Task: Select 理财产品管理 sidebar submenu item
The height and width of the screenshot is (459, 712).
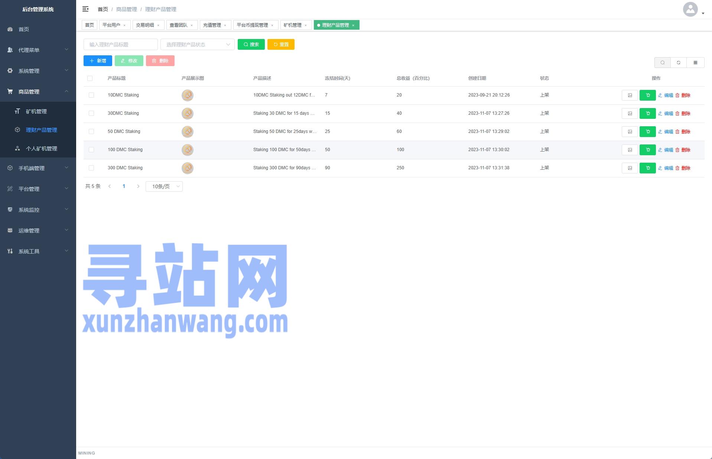Action: pos(38,130)
